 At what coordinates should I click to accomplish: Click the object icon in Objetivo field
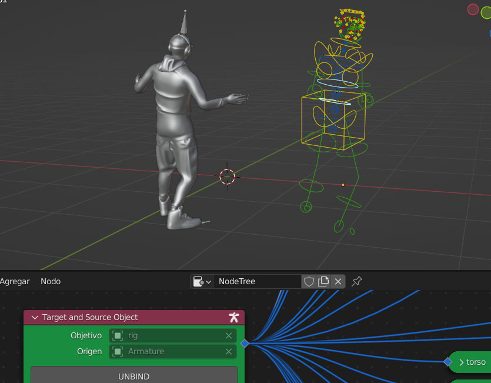tap(118, 336)
